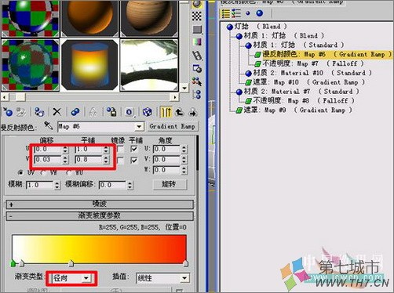
Task: Click the green first flag on gradient bar
Action: (x=13, y=263)
